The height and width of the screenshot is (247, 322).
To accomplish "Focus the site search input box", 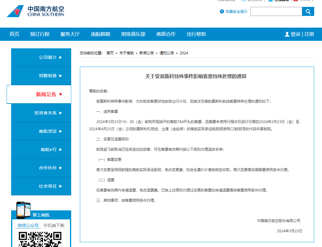I will pyautogui.click(x=276, y=12).
